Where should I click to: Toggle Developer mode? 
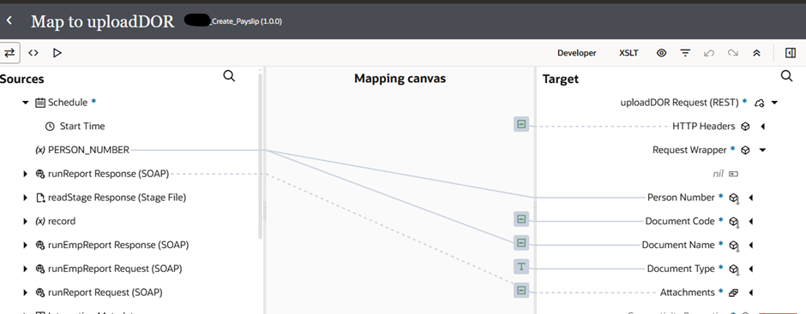pos(577,53)
